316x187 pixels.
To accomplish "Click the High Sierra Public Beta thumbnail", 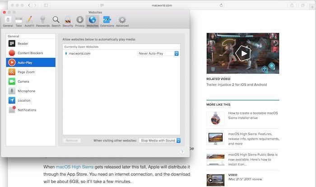I will pos(215,159).
